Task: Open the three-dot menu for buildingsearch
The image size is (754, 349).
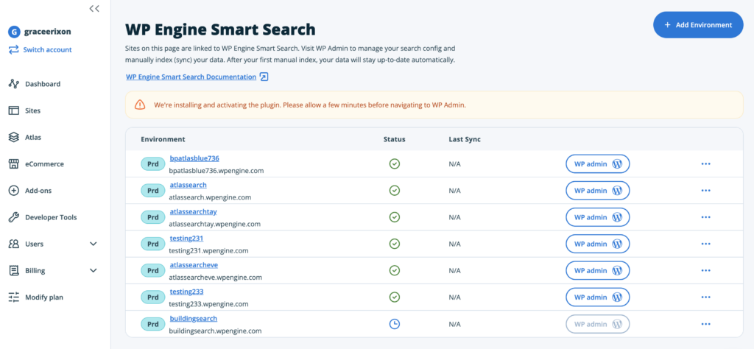Action: pyautogui.click(x=705, y=324)
